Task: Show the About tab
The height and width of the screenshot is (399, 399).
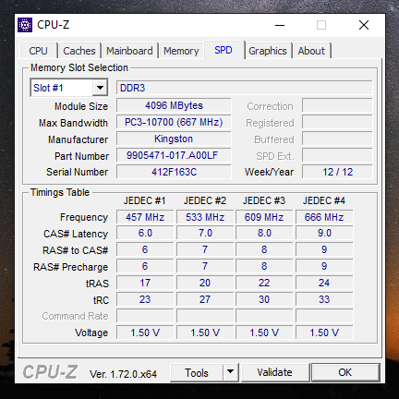Action: (x=311, y=51)
